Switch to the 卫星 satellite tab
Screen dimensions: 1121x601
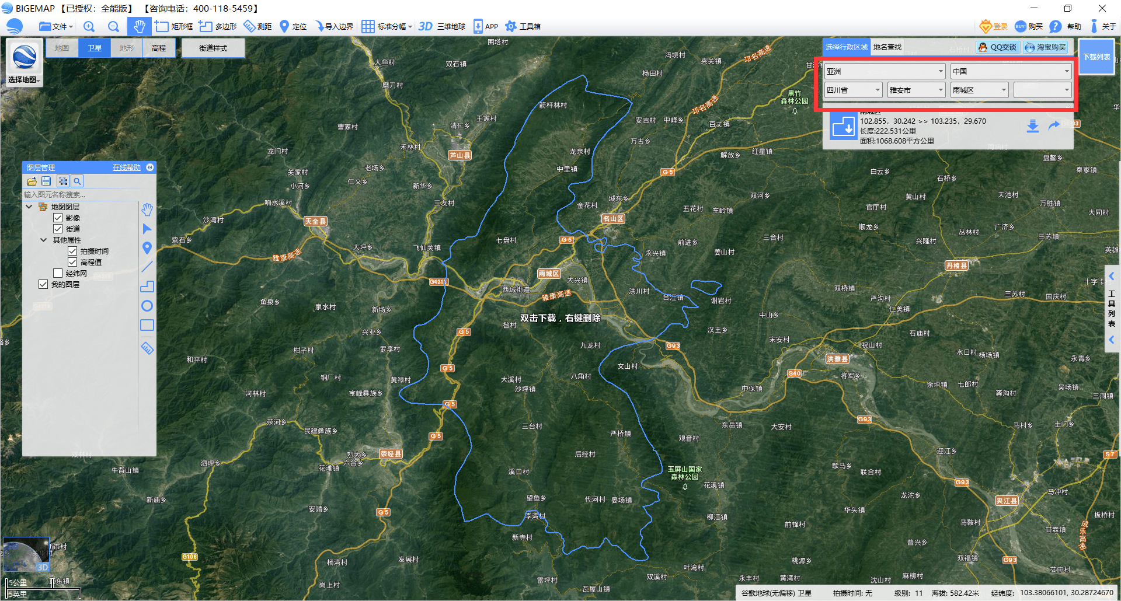pos(95,48)
